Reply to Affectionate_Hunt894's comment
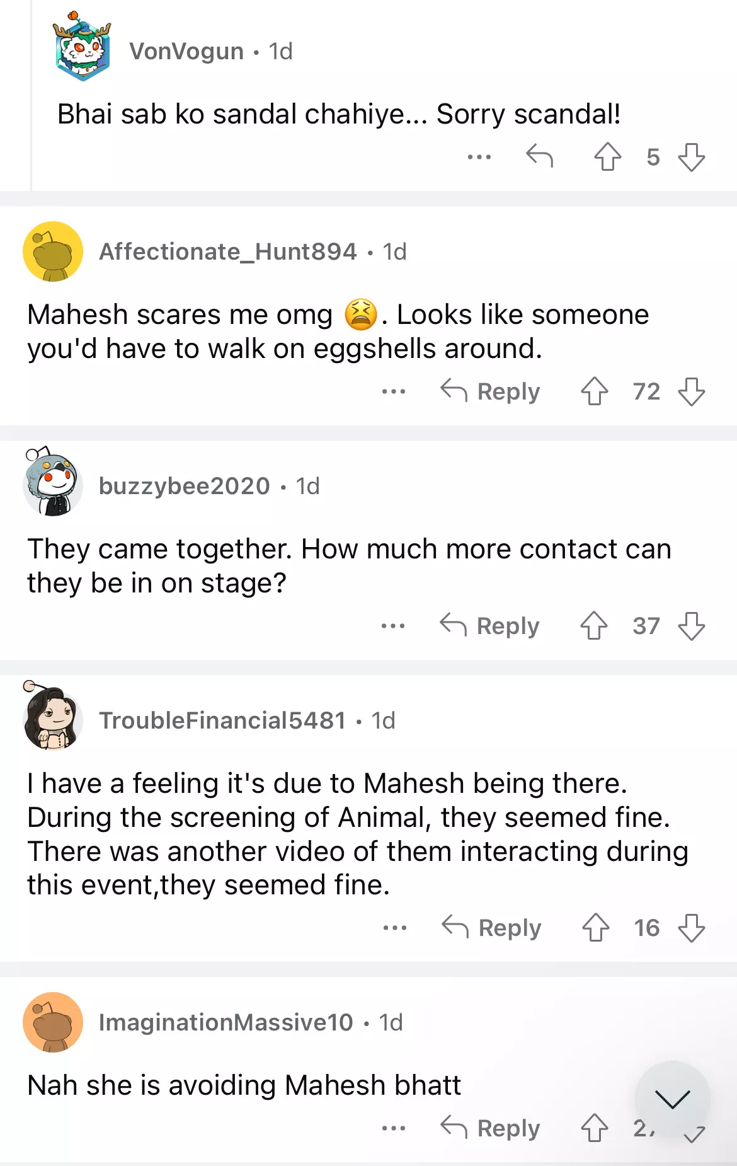This screenshot has height=1166, width=737. point(490,391)
